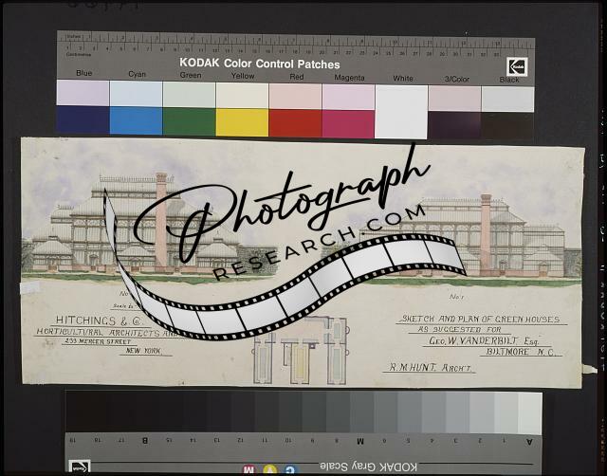Select the dark purple 3/Color patch
The height and width of the screenshot is (476, 607).
[x=454, y=125]
